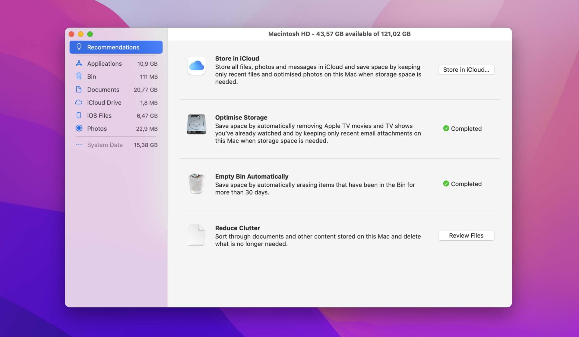Click the hard drive icon beside Optimise Storage
The width and height of the screenshot is (579, 337).
(x=196, y=125)
